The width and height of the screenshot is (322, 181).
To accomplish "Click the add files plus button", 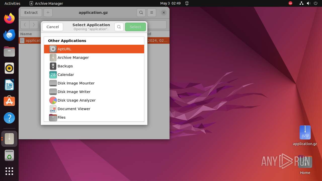I will (x=48, y=13).
